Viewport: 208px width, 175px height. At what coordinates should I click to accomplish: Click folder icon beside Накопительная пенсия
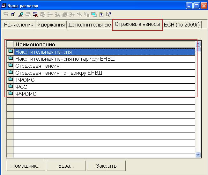[x=10, y=51]
